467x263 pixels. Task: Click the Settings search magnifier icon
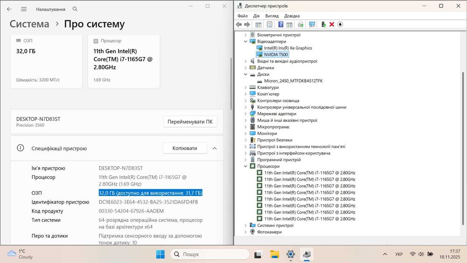75,9
